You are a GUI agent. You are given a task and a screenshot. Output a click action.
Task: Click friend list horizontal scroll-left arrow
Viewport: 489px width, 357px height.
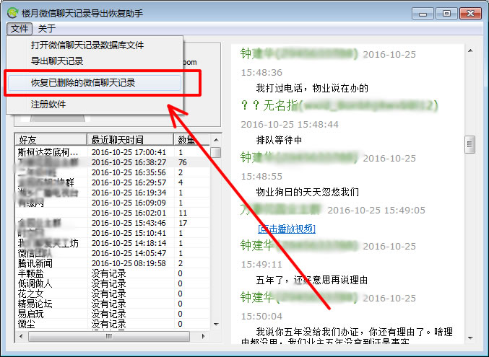coord(21,336)
